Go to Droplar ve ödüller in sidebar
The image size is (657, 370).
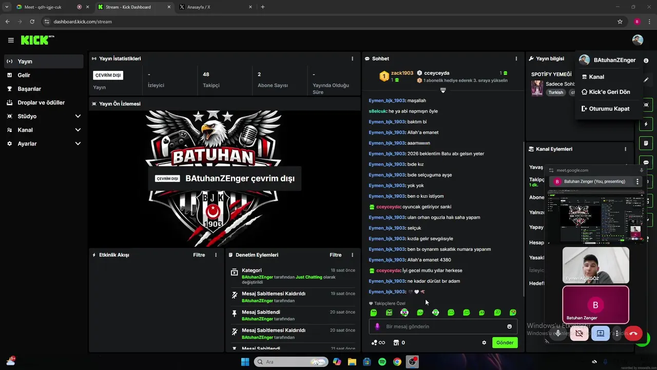click(44, 103)
